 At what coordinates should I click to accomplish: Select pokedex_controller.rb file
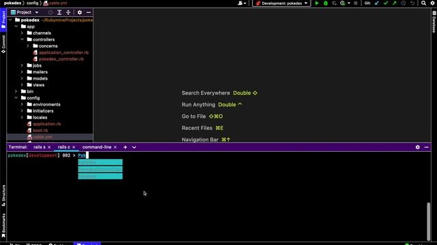coord(61,59)
